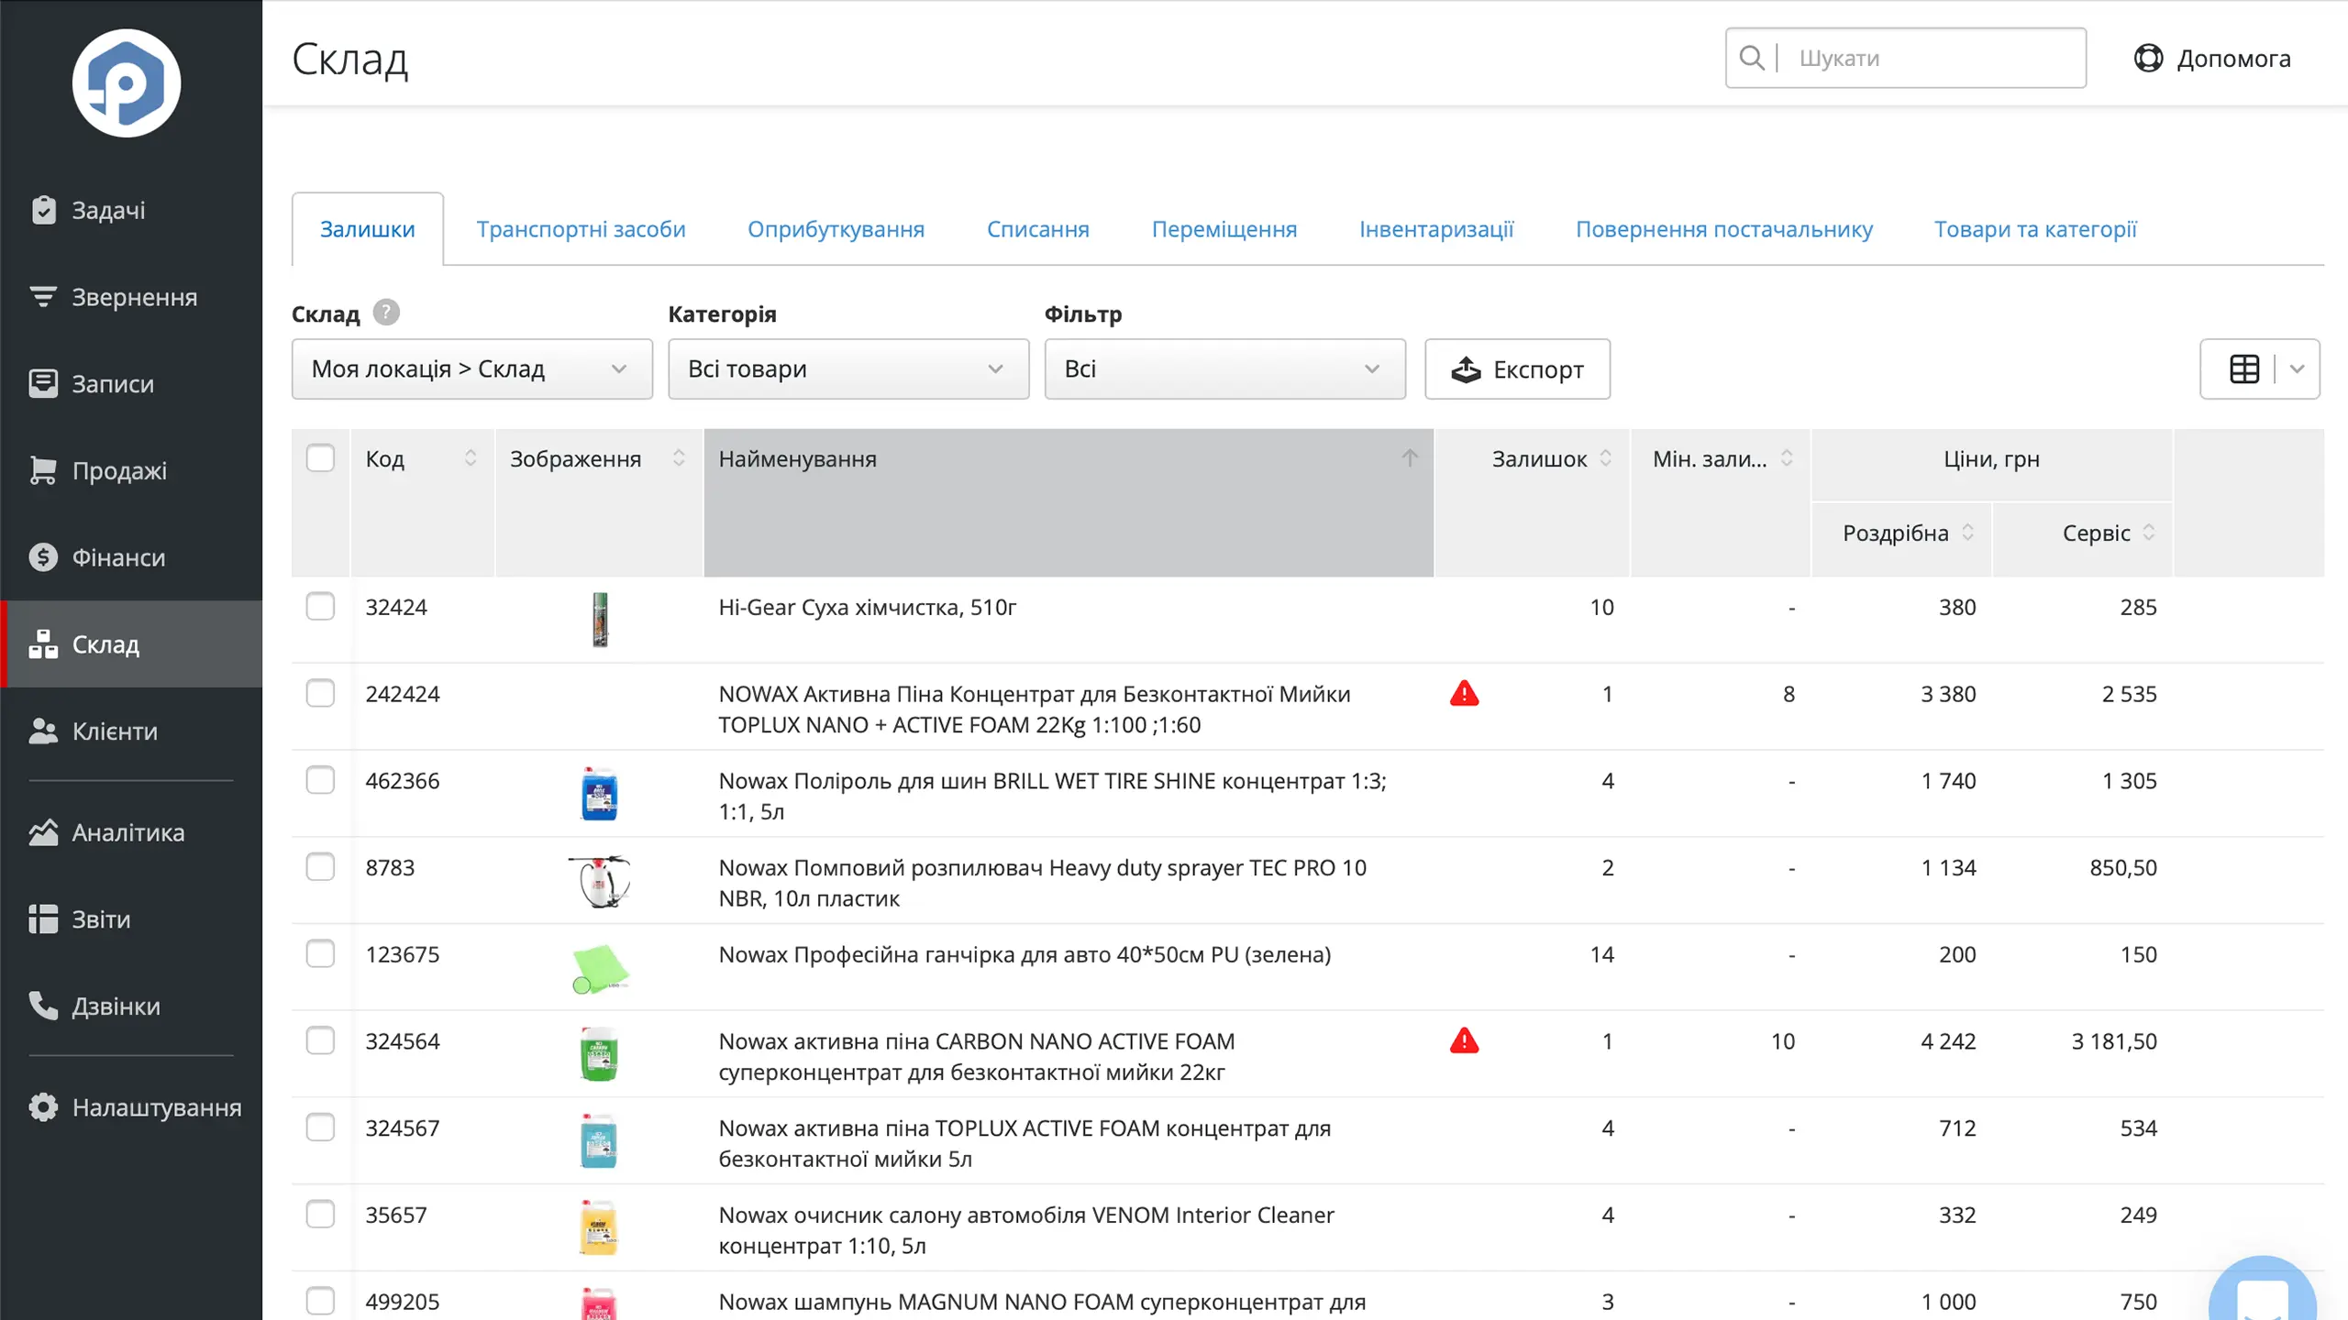Viewport: 2348px width, 1320px height.
Task: Click the Склад help question mark icon
Action: (x=386, y=313)
